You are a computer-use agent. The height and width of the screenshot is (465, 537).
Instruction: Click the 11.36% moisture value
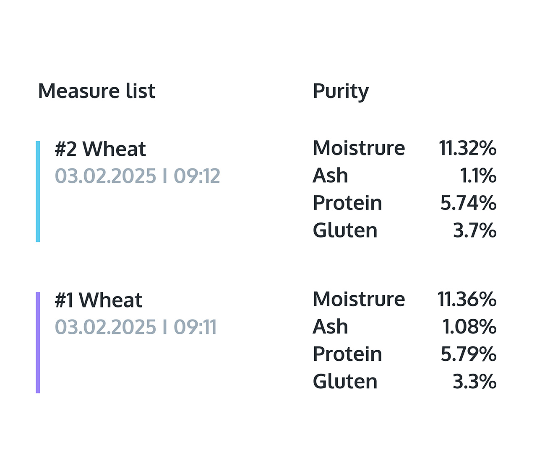pyautogui.click(x=467, y=299)
